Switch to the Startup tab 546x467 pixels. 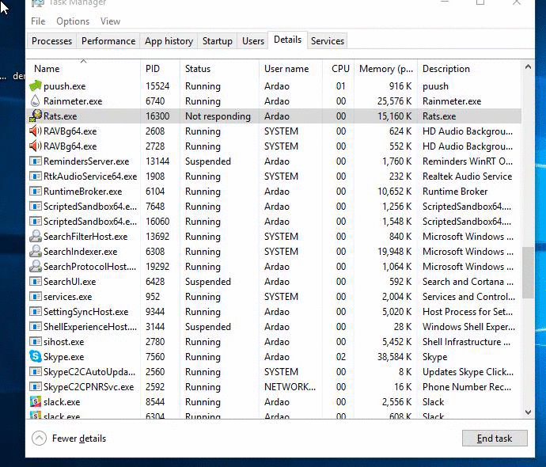point(218,40)
